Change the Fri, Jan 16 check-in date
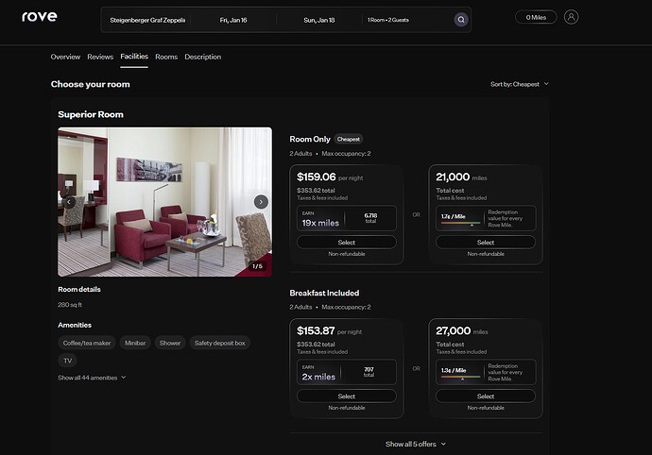 [x=233, y=20]
